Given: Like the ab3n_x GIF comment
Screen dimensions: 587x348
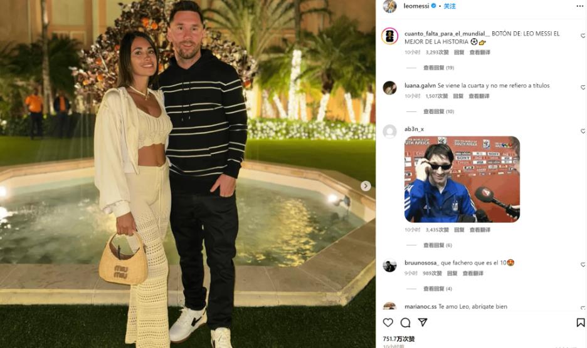Looking at the screenshot, I should pyautogui.click(x=583, y=131).
